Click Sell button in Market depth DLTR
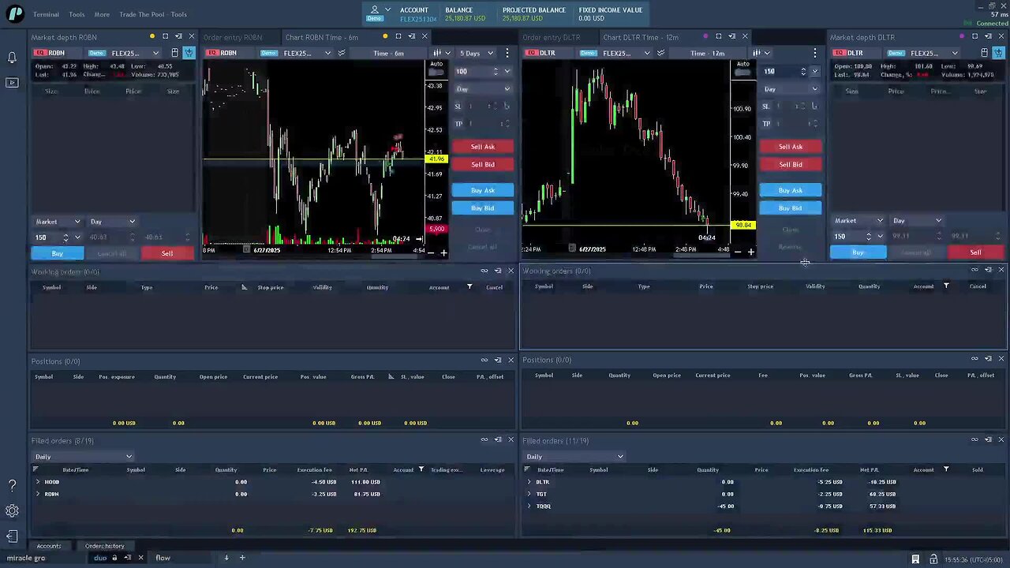 tap(976, 252)
